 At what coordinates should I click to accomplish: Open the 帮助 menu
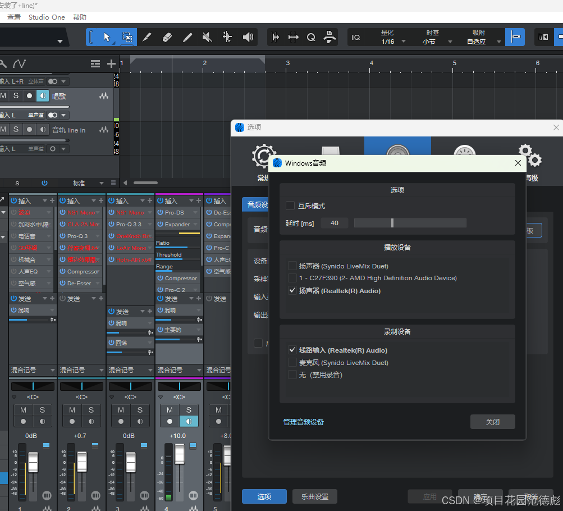coord(80,17)
